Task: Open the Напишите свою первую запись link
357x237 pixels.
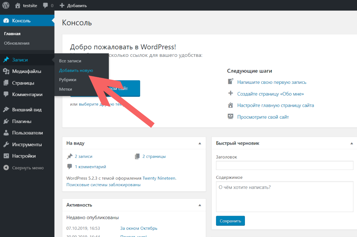Action: 272,82
